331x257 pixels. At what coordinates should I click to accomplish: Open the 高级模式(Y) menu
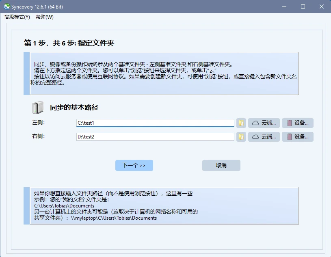click(x=17, y=17)
